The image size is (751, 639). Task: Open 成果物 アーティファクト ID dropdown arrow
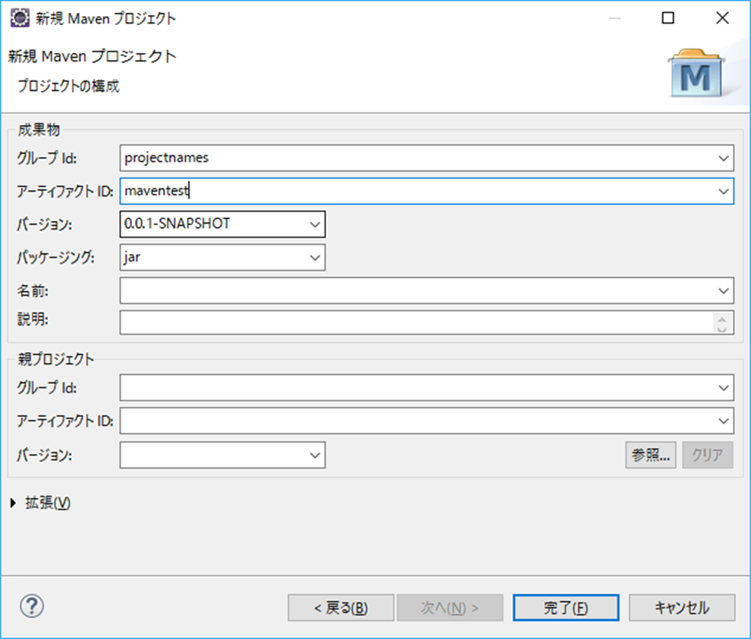coord(723,192)
